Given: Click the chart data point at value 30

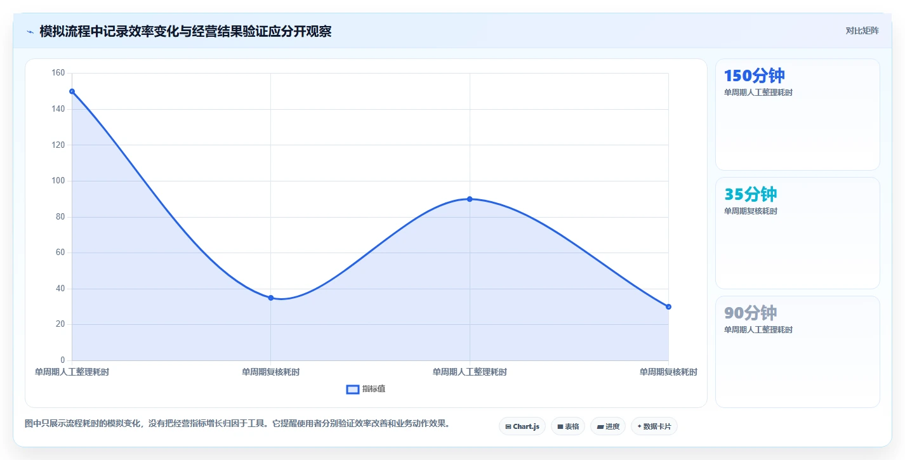Looking at the screenshot, I should 668,306.
